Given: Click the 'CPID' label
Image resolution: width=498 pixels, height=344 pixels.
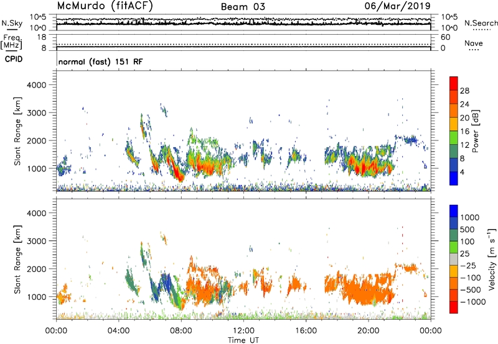Looking at the screenshot, I should pyautogui.click(x=14, y=59).
